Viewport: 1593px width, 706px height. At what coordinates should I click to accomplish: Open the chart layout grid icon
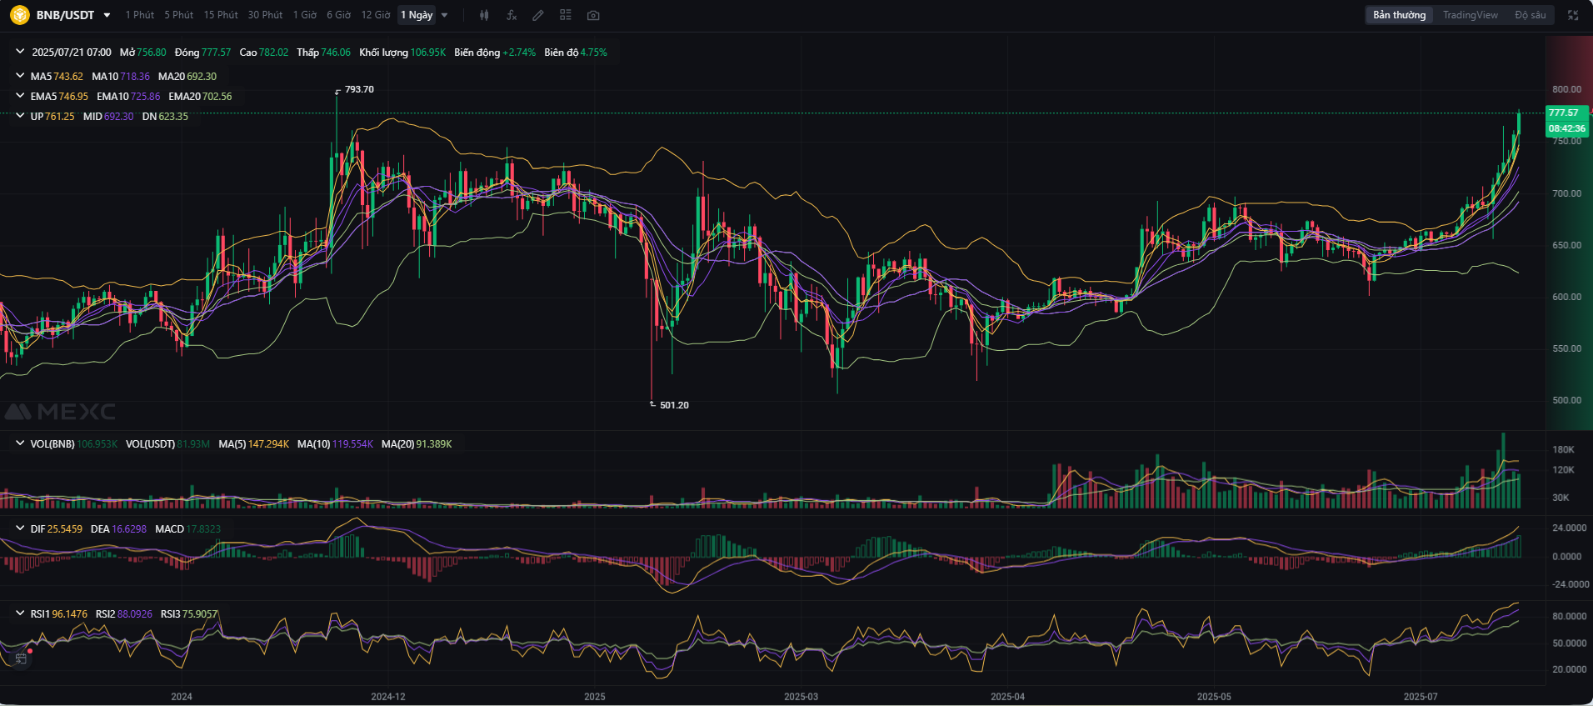pos(566,15)
